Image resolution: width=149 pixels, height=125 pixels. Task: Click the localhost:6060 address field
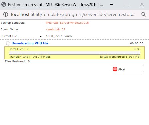pyautogui.click(x=73, y=14)
